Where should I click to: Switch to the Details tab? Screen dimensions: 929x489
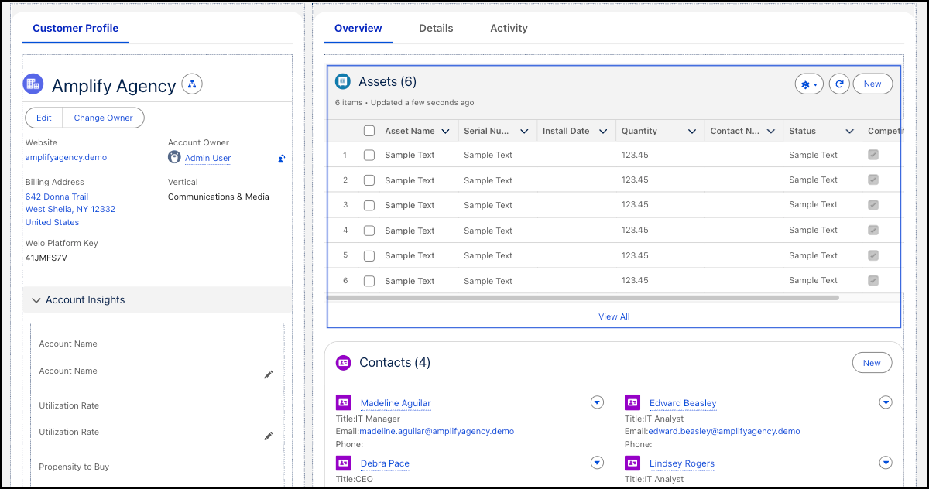point(436,28)
